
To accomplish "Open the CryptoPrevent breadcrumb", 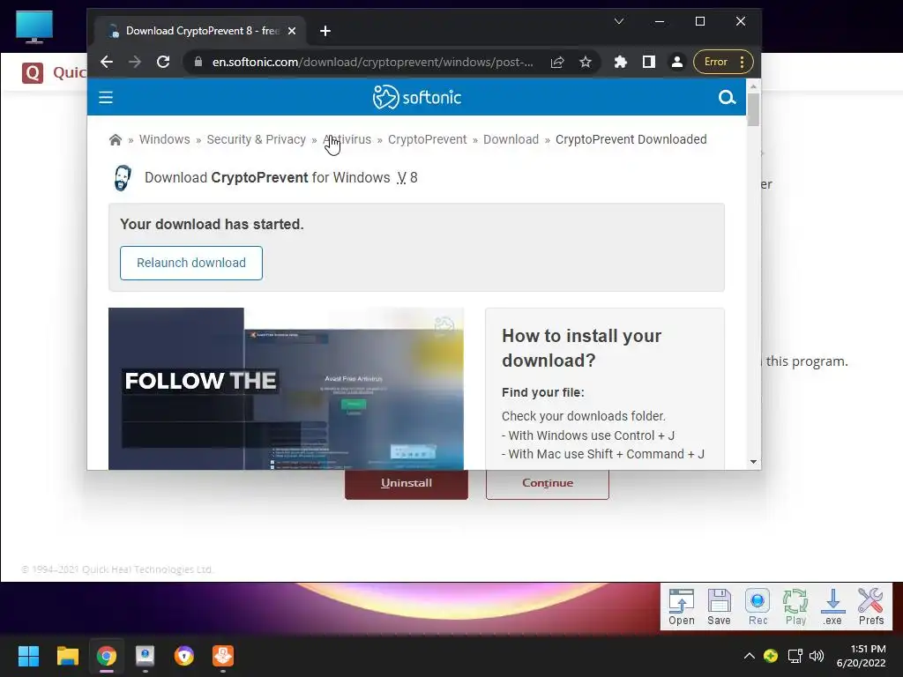I will click(428, 140).
